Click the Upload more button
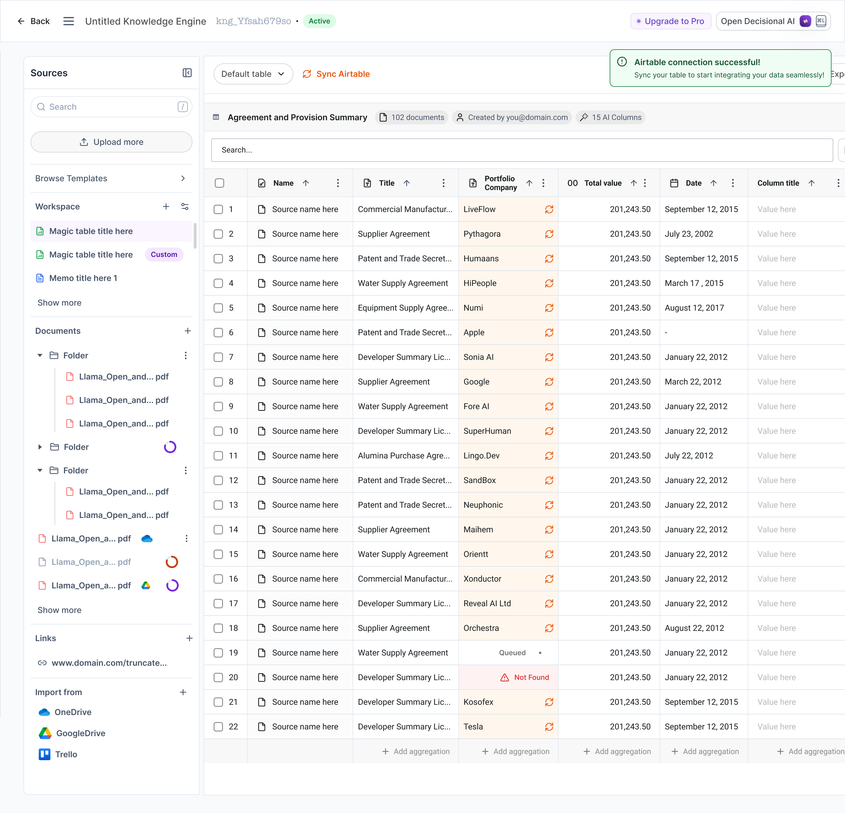 [111, 142]
